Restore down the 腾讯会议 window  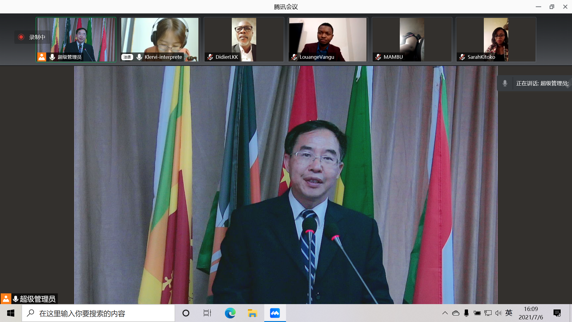tap(552, 7)
